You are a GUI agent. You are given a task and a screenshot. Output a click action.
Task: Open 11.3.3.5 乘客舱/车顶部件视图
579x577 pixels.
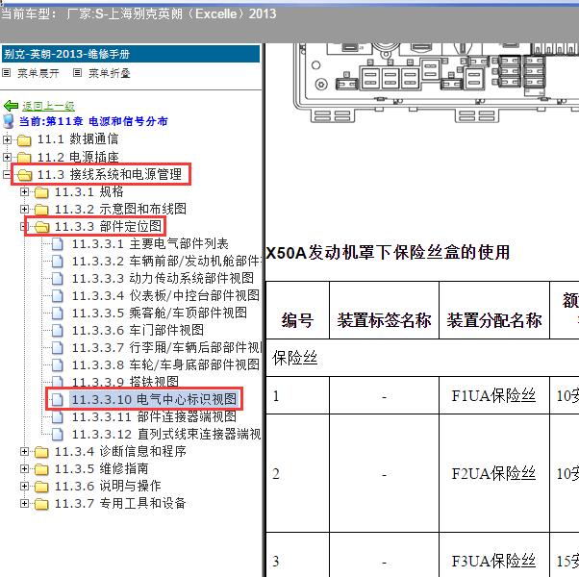point(160,314)
